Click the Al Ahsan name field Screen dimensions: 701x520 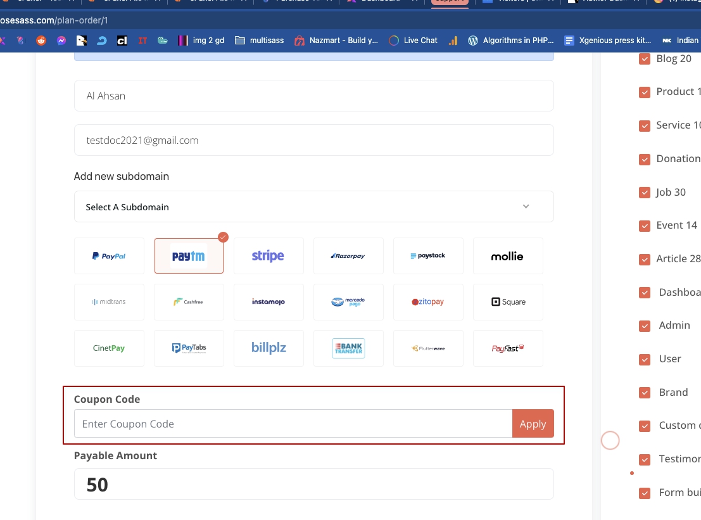click(314, 96)
